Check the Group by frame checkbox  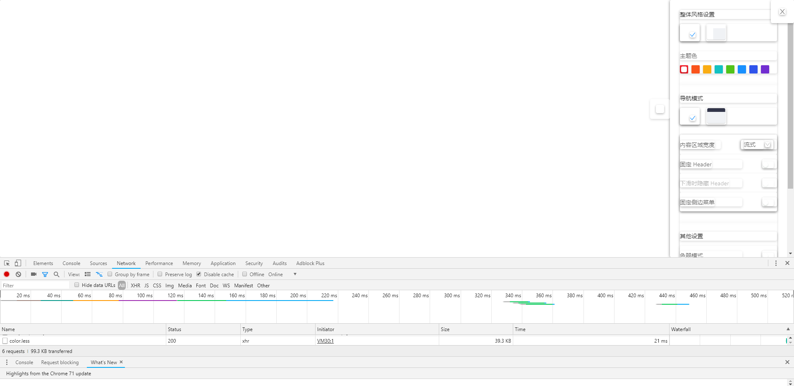(110, 274)
